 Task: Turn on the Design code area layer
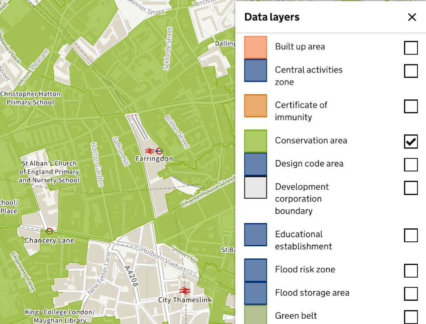(x=411, y=165)
